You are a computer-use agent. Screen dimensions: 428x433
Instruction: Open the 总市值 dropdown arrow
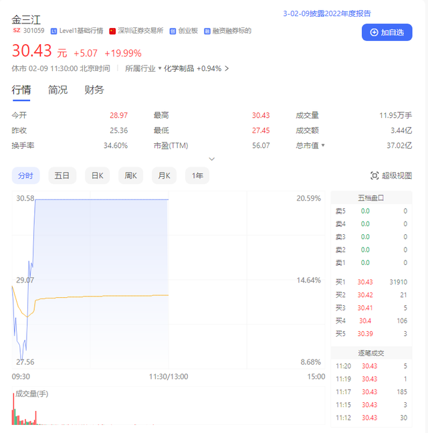click(323, 145)
